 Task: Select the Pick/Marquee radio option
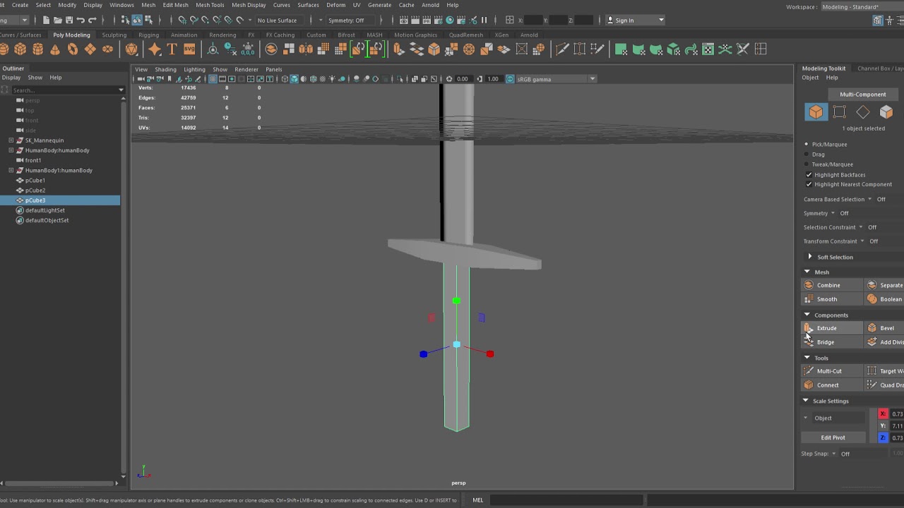[x=807, y=144]
